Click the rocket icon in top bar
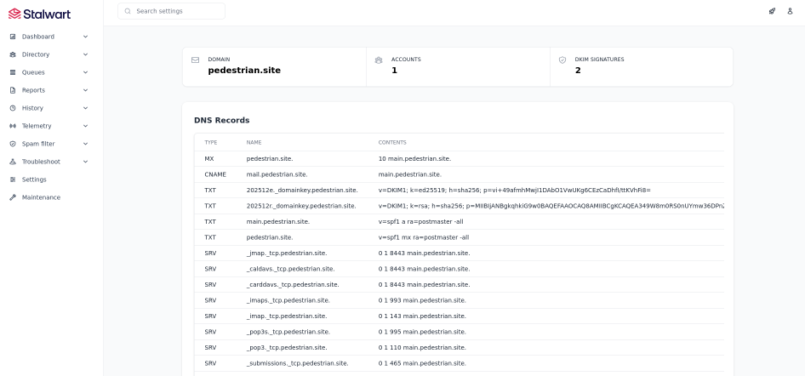Screen dimensions: 805x376 (x=772, y=11)
